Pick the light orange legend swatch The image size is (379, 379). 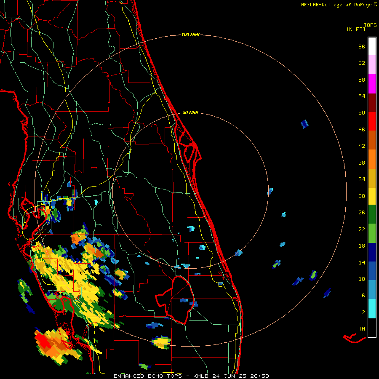(372, 159)
